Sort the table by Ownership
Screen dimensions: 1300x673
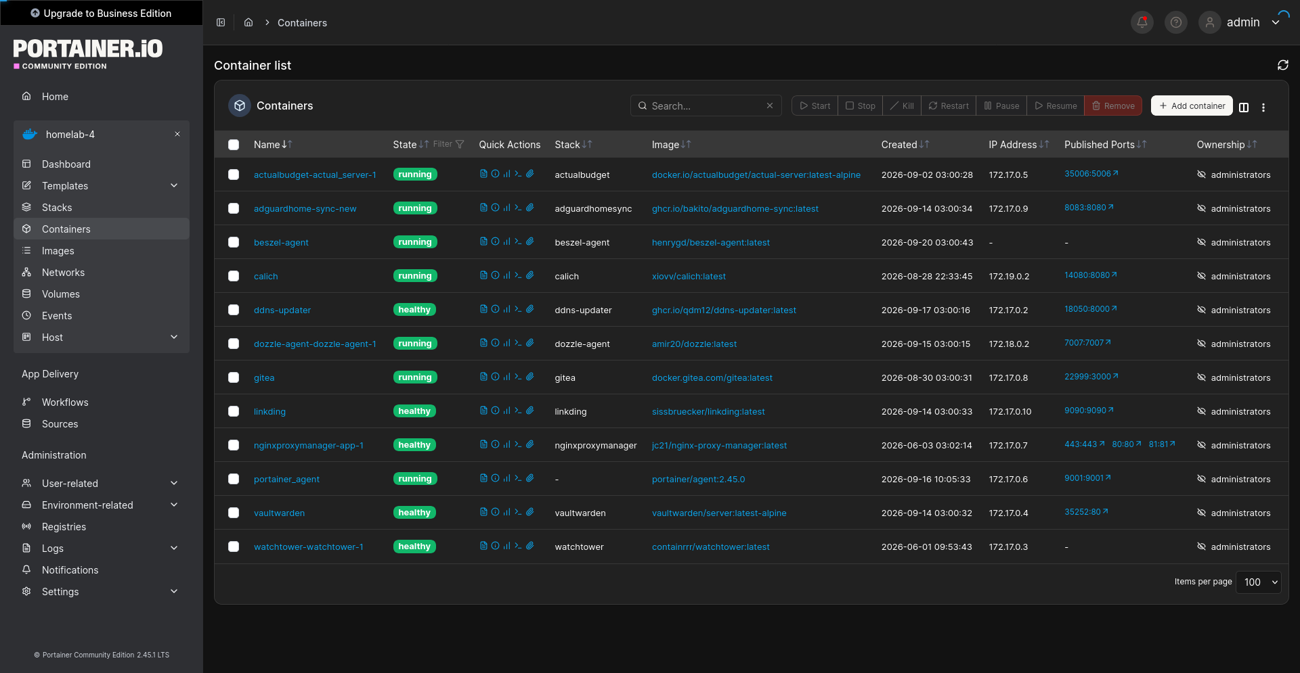1227,145
